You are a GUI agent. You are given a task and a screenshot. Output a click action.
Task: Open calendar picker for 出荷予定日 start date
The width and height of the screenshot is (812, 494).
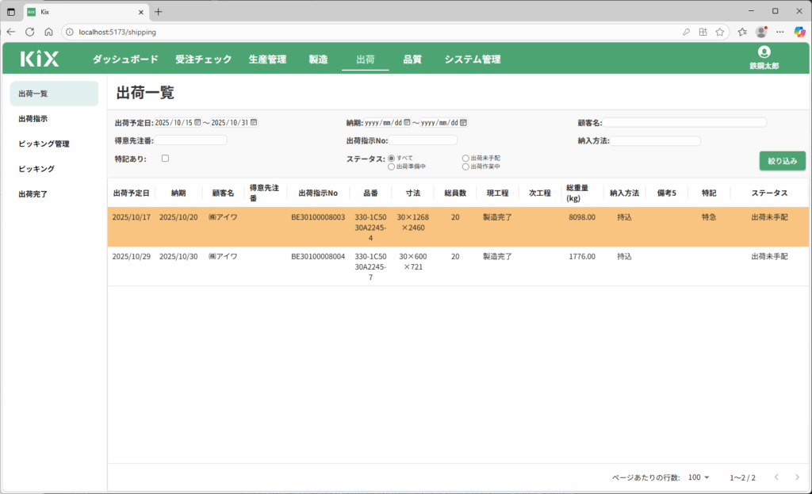click(197, 123)
